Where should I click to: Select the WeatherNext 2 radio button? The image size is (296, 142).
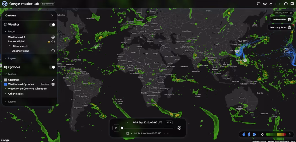coord(53,51)
